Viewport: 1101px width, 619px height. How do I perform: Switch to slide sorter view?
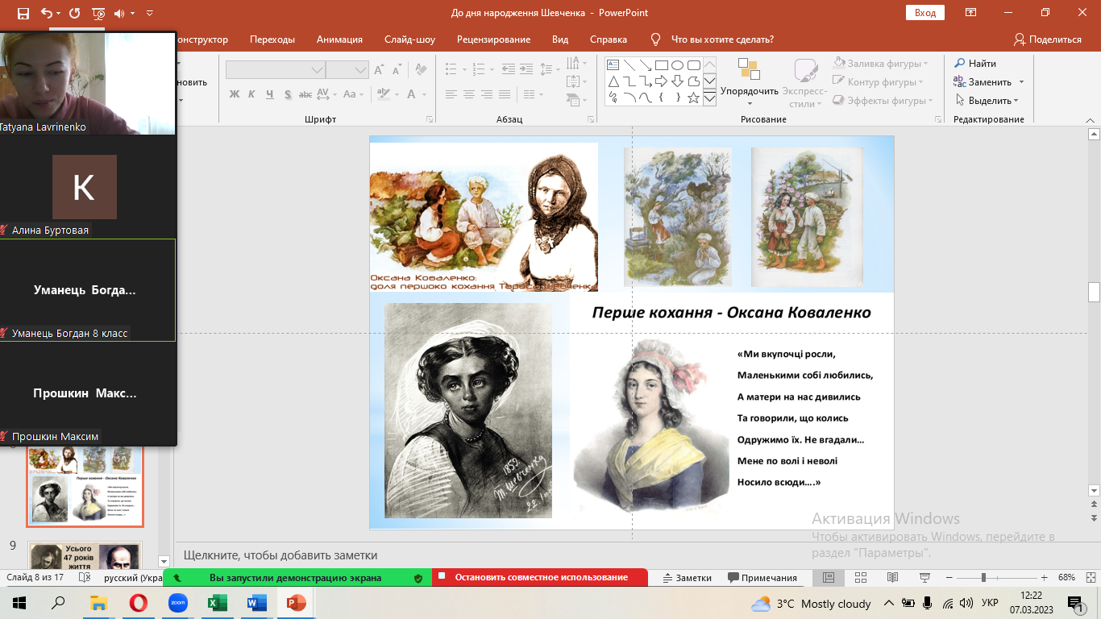click(x=860, y=578)
